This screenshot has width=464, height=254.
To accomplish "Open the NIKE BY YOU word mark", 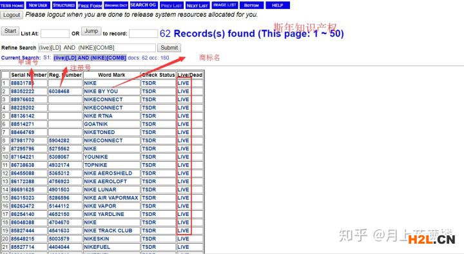I will tap(101, 91).
